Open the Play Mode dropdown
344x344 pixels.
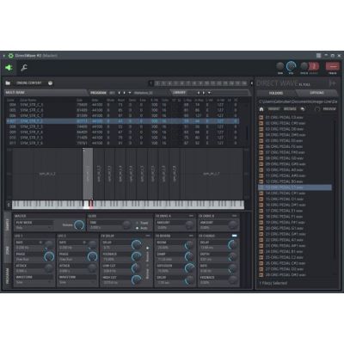point(34,228)
